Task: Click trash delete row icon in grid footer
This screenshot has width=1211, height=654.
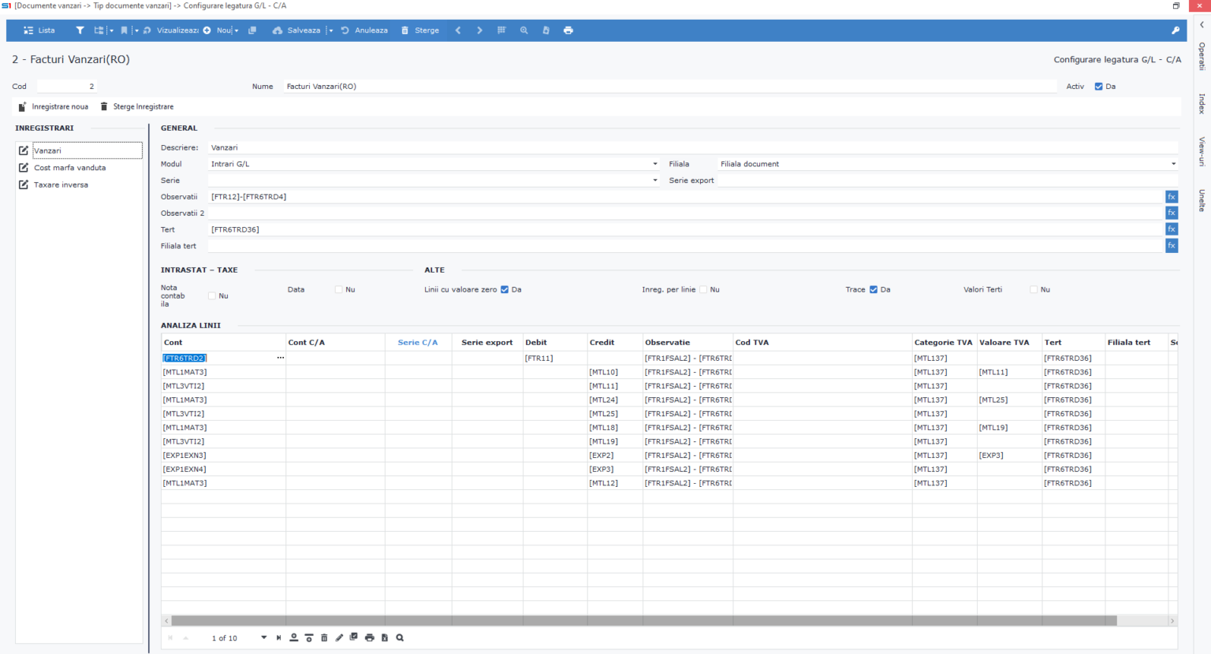Action: 324,637
